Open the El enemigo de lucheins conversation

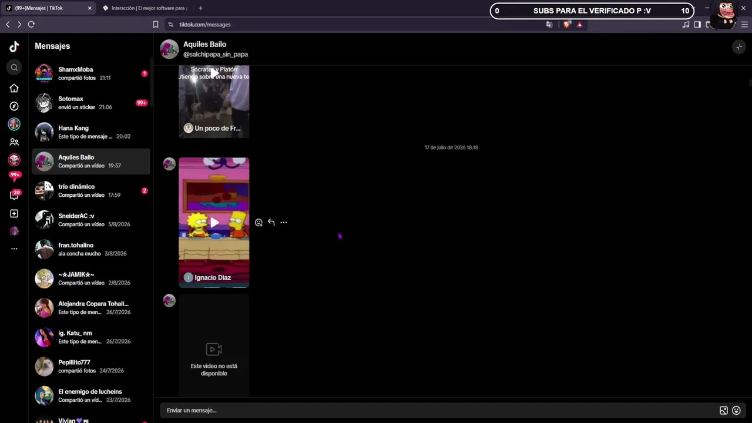pos(91,396)
